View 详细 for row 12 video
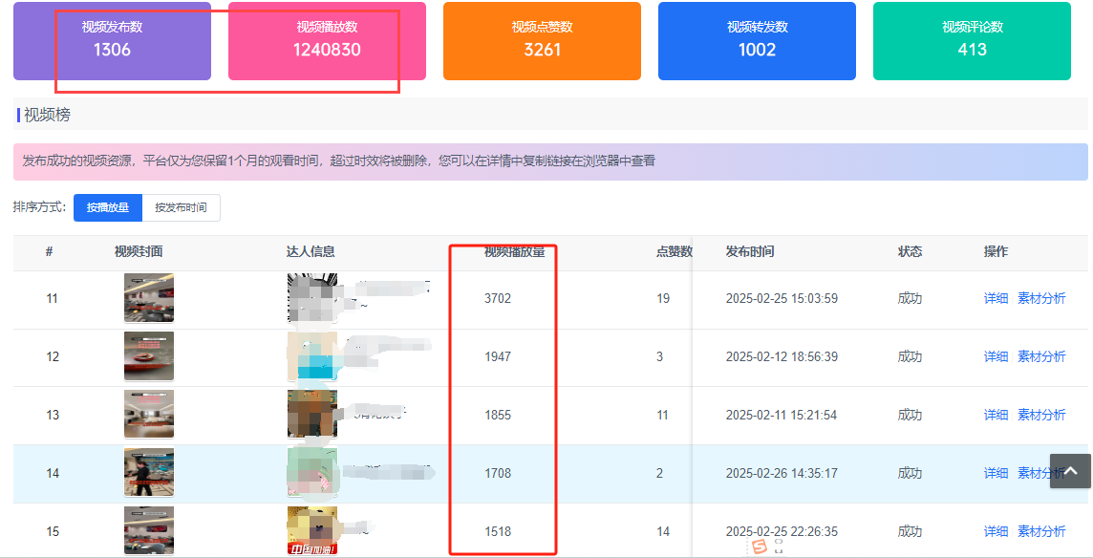Viewport: 1093px width, 558px height. point(996,356)
